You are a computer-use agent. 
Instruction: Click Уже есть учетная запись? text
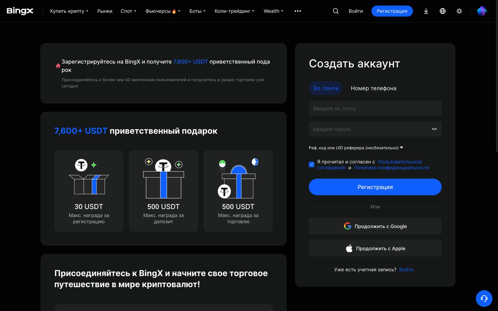click(x=365, y=269)
